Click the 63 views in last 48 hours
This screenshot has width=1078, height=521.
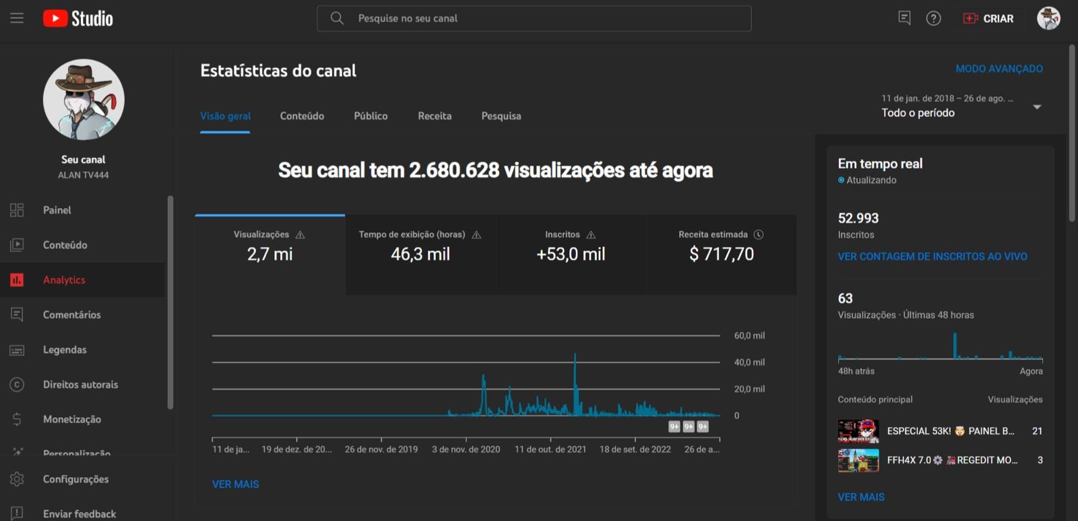pos(846,298)
